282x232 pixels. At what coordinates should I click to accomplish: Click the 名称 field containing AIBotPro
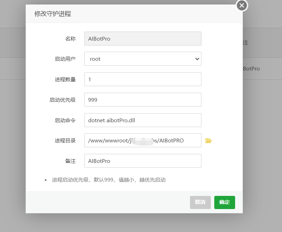pos(143,39)
